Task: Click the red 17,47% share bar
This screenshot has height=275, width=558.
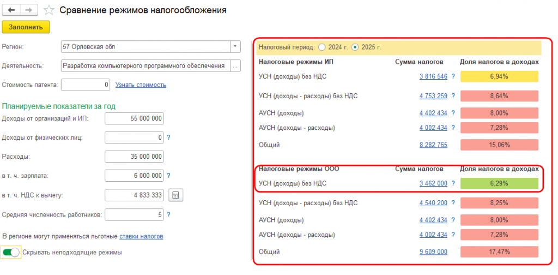Action: tap(499, 252)
